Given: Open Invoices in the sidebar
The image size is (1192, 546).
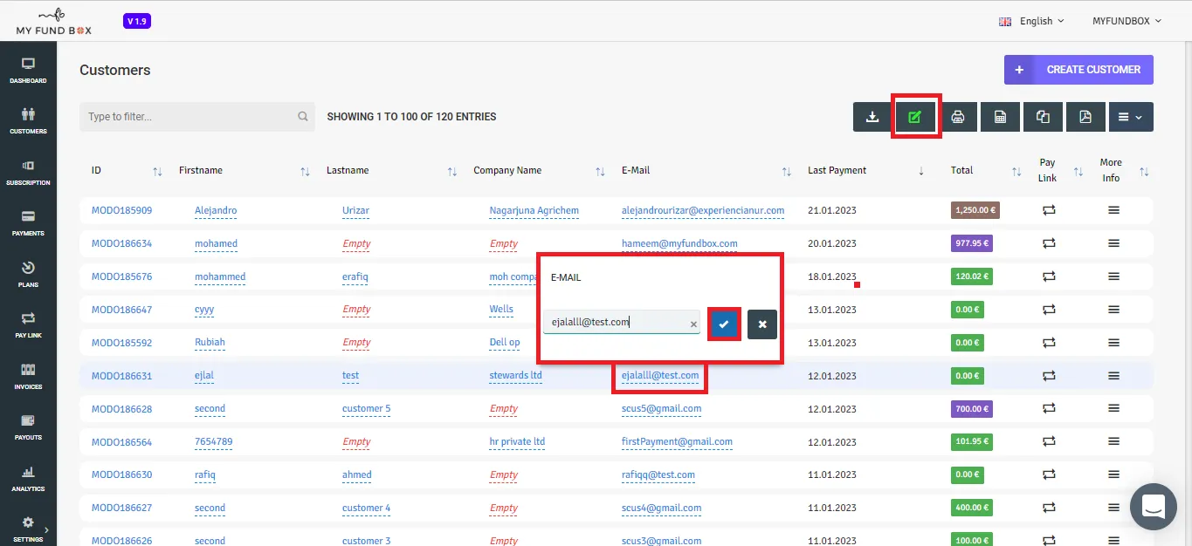Looking at the screenshot, I should click(x=28, y=377).
